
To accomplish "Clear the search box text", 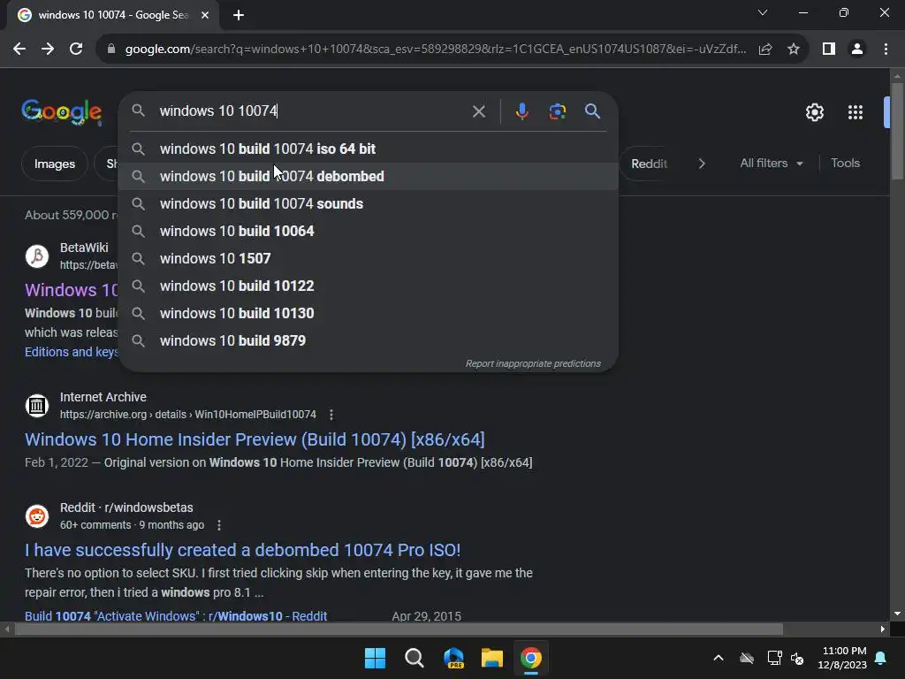I will pyautogui.click(x=479, y=111).
